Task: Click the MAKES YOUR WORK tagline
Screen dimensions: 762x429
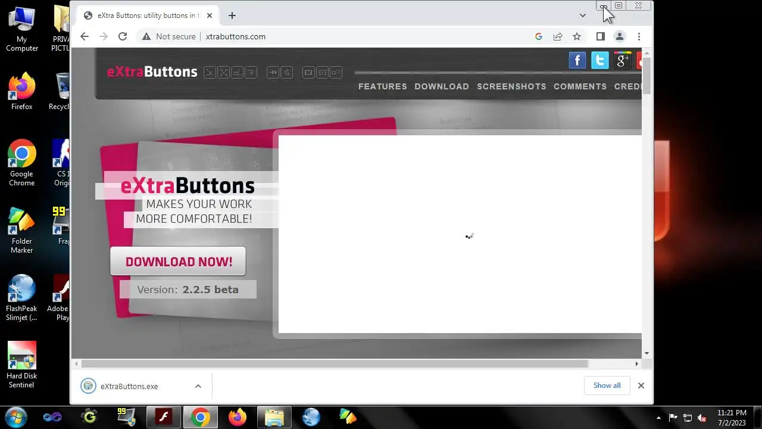Action: click(199, 204)
